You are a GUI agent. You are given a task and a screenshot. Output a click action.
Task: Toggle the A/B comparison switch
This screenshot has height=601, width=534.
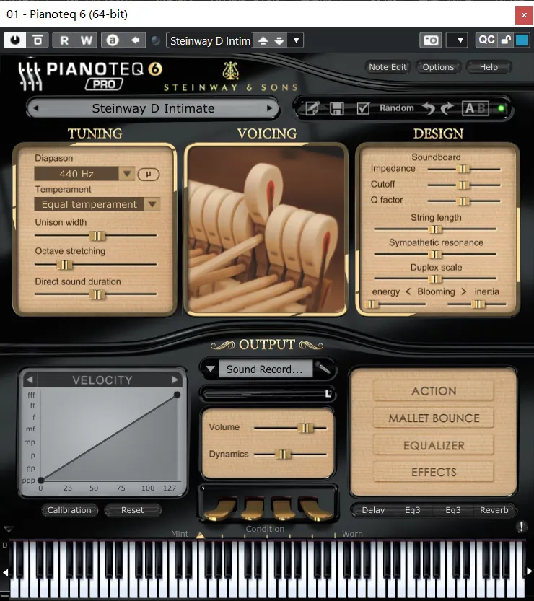(x=476, y=108)
